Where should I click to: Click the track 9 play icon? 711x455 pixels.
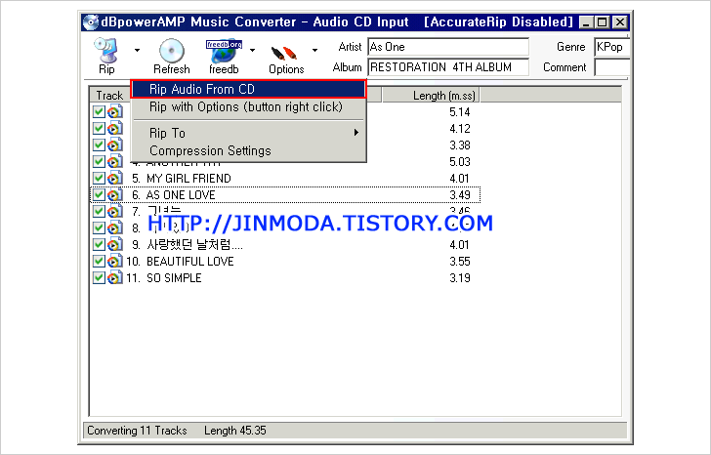pyautogui.click(x=115, y=245)
